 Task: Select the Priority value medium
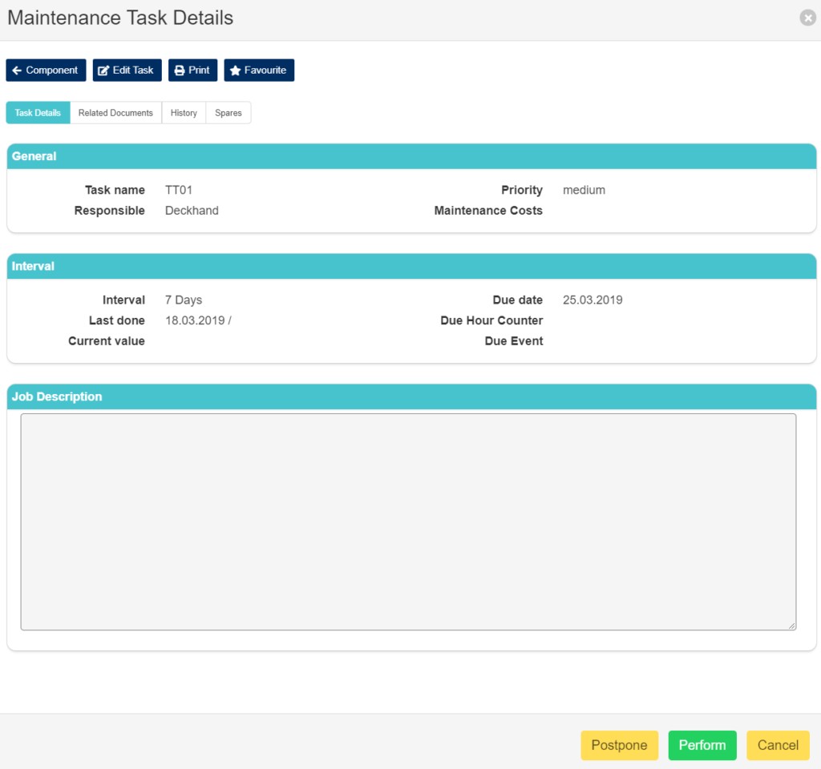click(x=584, y=190)
